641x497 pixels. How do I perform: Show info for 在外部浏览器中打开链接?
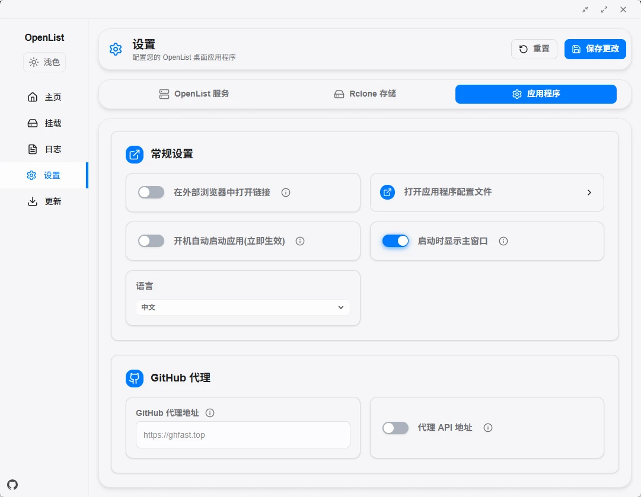tap(286, 193)
